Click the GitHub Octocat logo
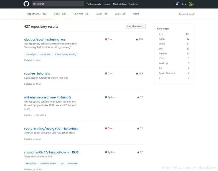This screenshot has height=171, width=218. click(x=26, y=4)
